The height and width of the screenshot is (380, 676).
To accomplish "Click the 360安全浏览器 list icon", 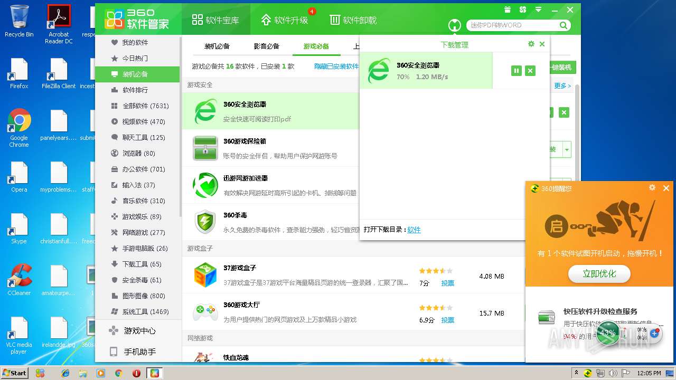I will coord(205,111).
